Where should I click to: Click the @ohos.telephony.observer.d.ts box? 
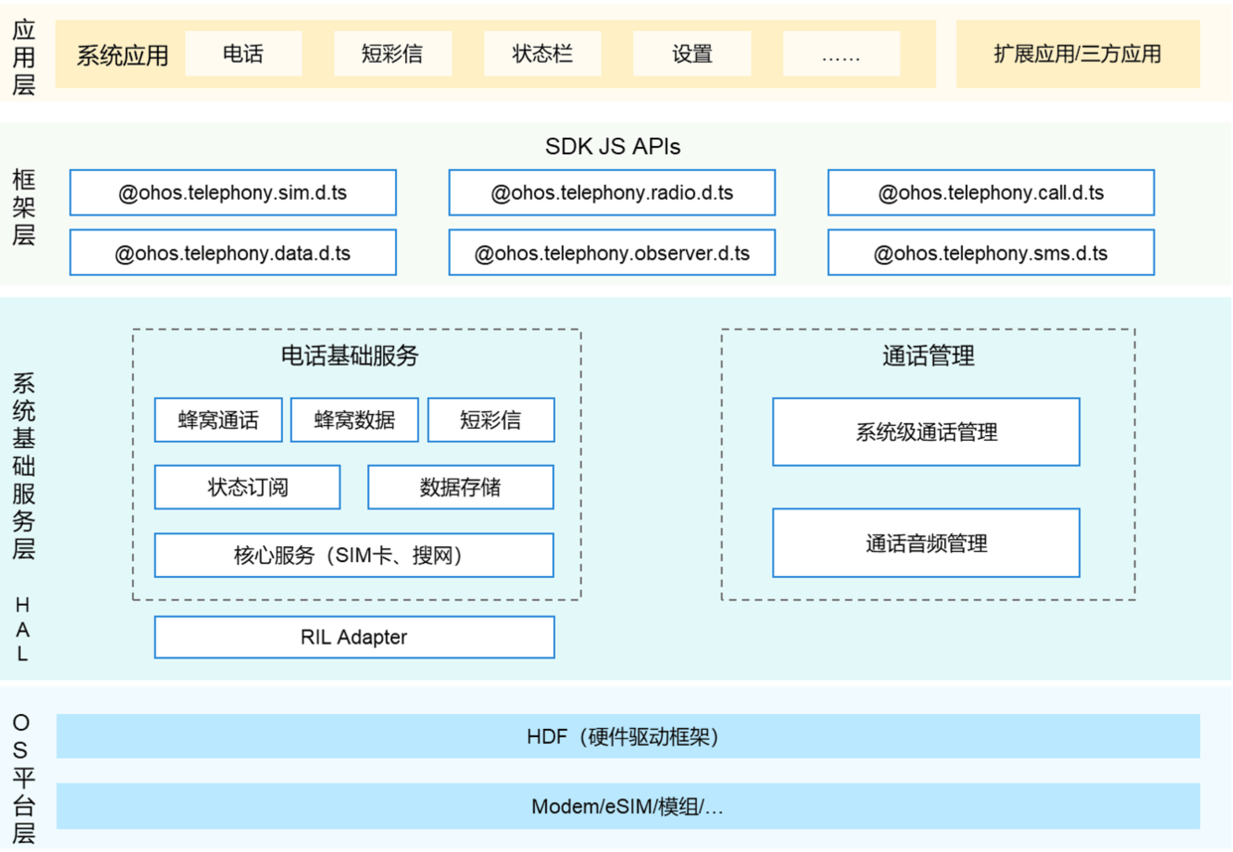pyautogui.click(x=611, y=253)
